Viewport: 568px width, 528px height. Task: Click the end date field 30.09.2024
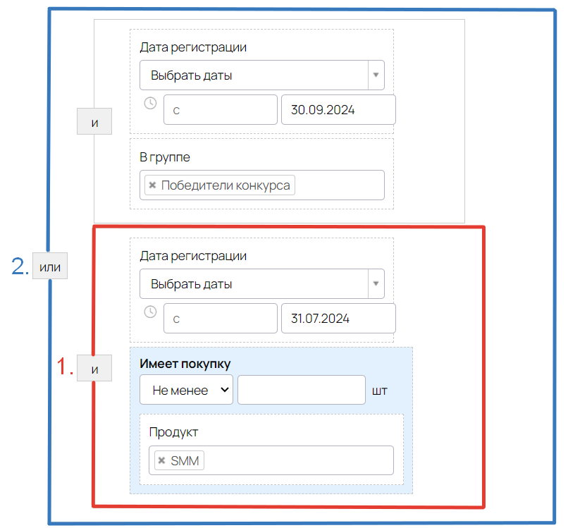click(338, 110)
